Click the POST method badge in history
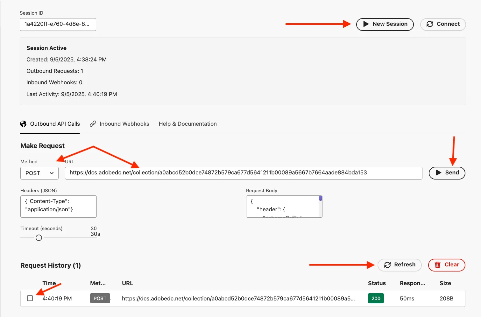Image resolution: width=481 pixels, height=317 pixels. tap(100, 298)
